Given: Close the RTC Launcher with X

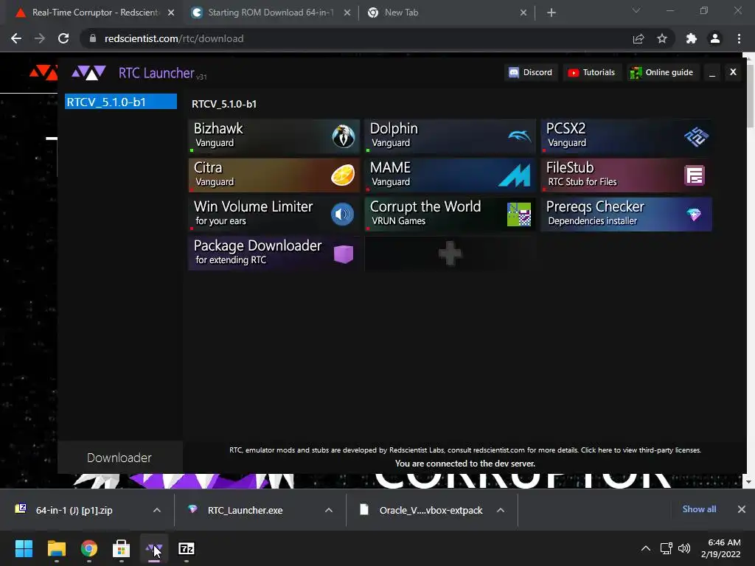Looking at the screenshot, I should 733,71.
